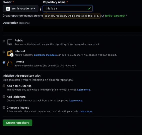Enable the Add .gitignore checkbox

point(4,97)
